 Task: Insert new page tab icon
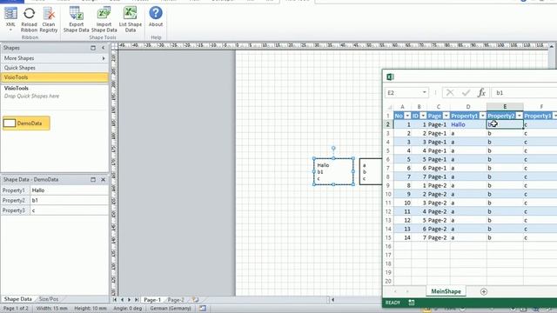(x=195, y=300)
